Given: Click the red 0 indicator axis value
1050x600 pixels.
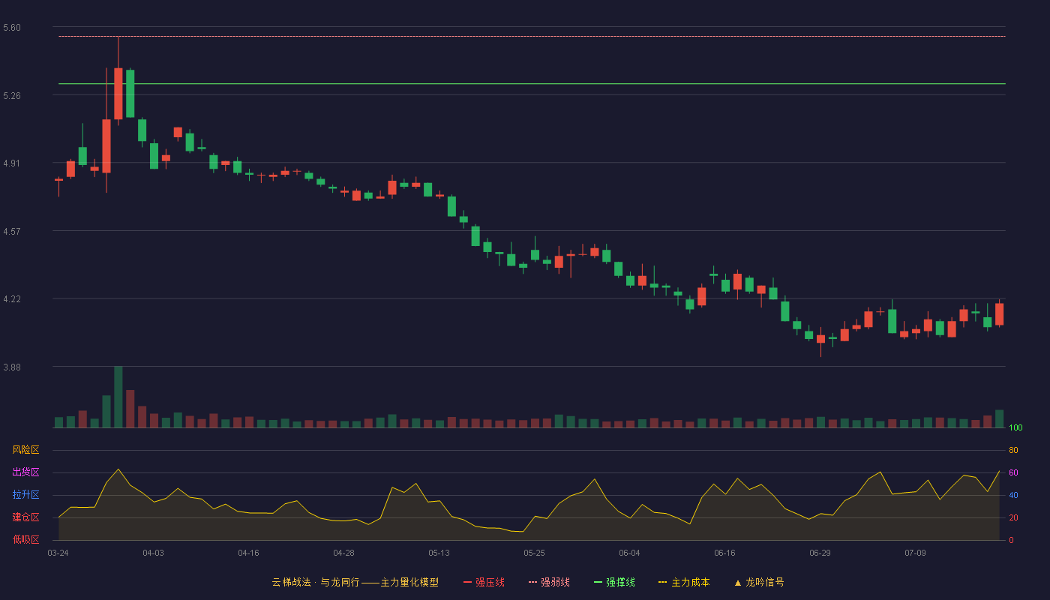Looking at the screenshot, I should 1011,540.
